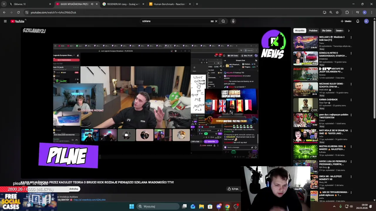Open the media controls icon in Chrome toolbar
Image resolution: width=376 pixels, height=211 pixels.
(x=357, y=12)
